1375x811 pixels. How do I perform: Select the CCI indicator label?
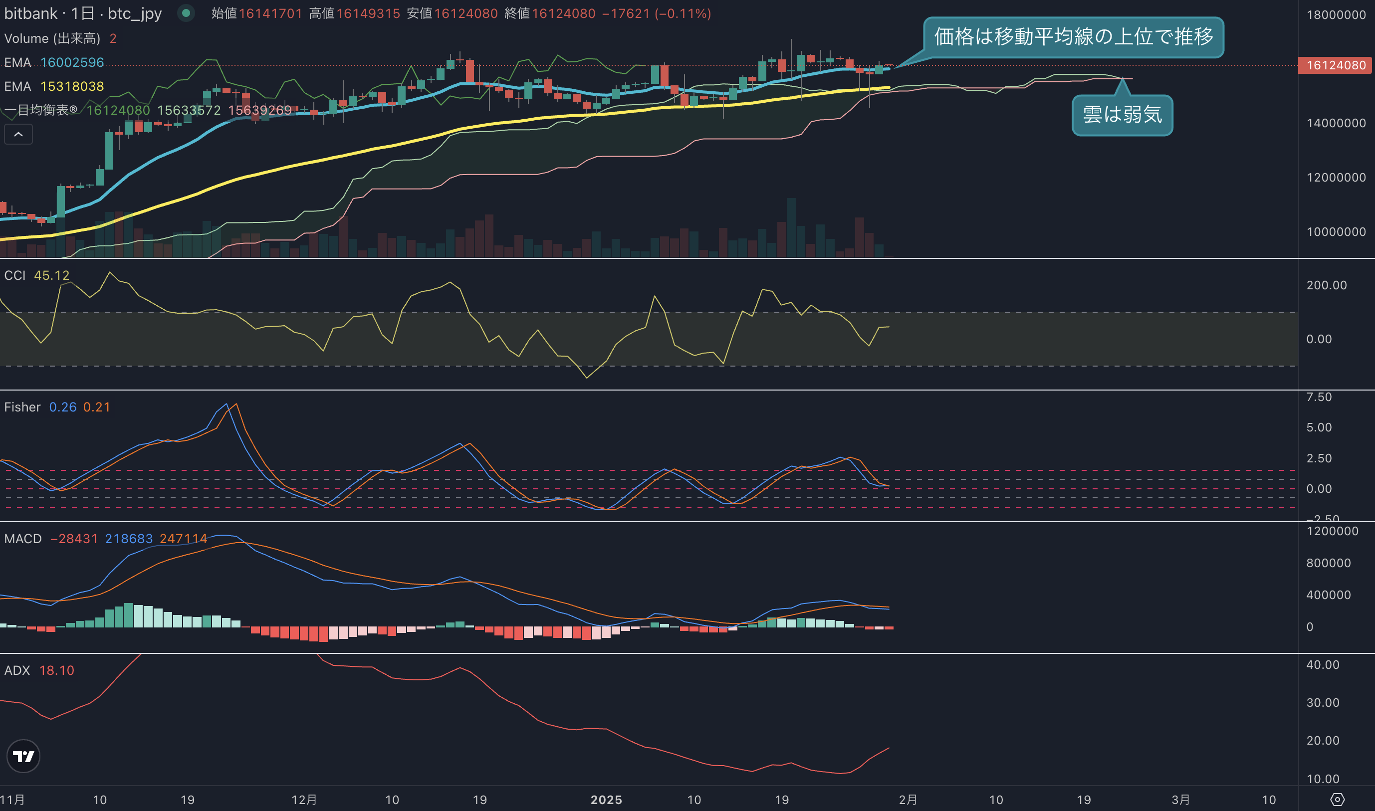[x=15, y=275]
